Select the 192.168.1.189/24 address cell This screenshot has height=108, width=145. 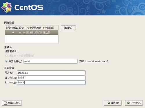click(x=34, y=32)
